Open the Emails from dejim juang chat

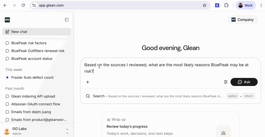[x=37, y=112]
